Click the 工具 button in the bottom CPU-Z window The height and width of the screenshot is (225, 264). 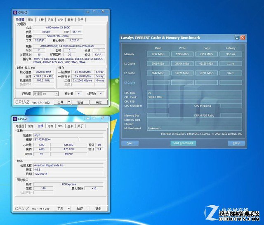[x=60, y=209]
